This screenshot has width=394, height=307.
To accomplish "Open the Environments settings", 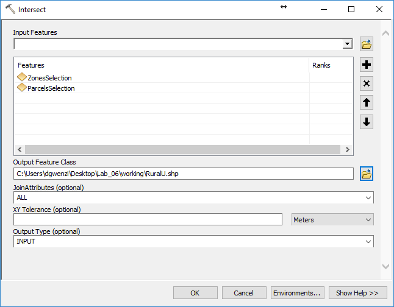I will (x=296, y=293).
